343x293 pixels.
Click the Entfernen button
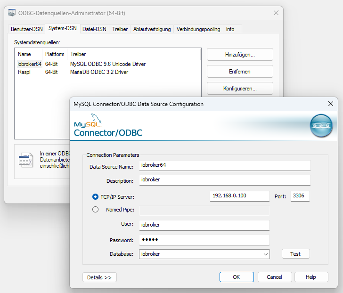click(240, 72)
